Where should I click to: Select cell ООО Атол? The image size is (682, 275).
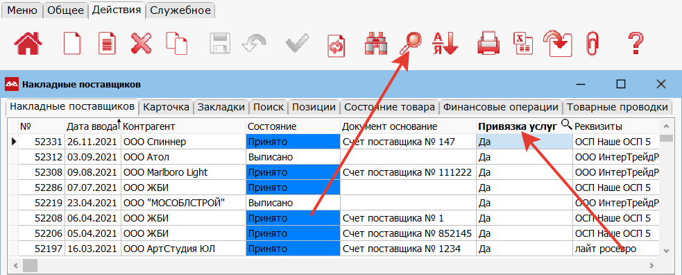(x=184, y=157)
